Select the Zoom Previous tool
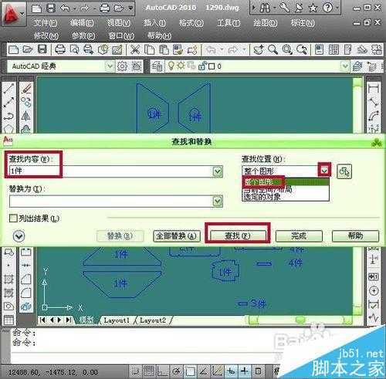This screenshot has width=386, height=379. (302, 49)
